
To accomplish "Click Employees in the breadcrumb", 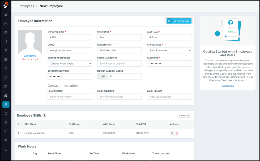I will coord(26,6).
